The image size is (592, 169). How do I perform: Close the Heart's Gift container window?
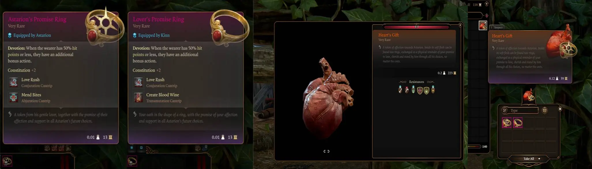coord(560,109)
